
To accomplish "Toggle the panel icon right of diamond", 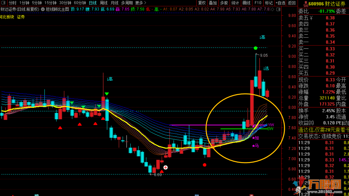I will tap(278, 9).
